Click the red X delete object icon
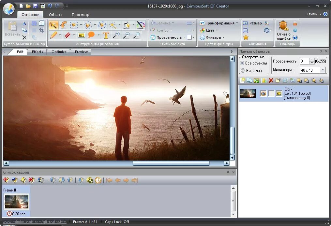331x226 pixels. pos(271,80)
